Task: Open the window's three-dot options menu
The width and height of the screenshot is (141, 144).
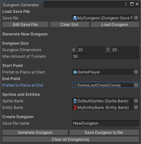Action: click(126, 4)
